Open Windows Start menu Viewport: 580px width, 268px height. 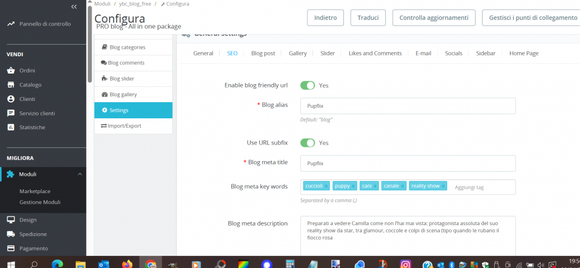tap(11, 264)
